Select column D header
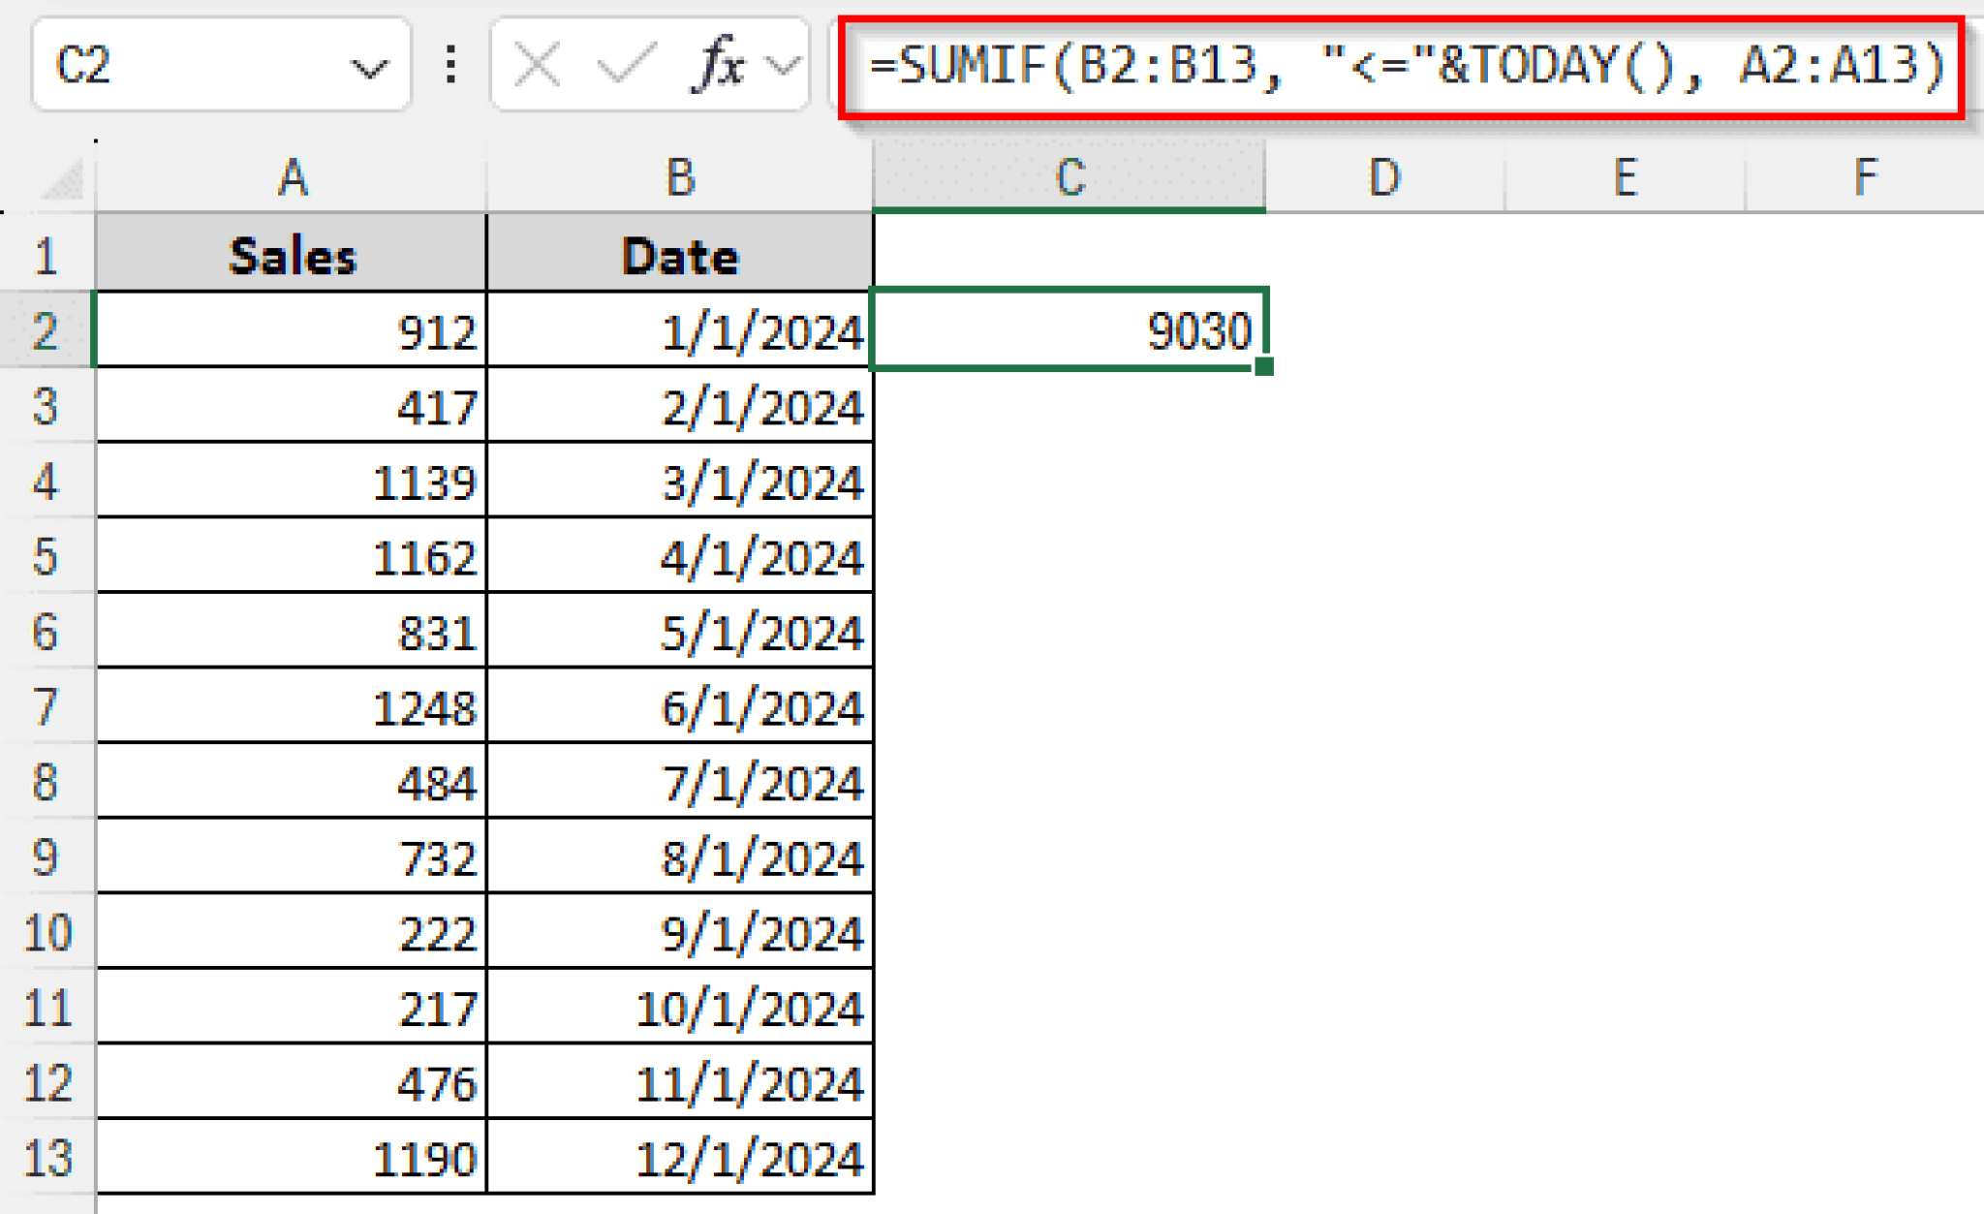 tap(1384, 178)
